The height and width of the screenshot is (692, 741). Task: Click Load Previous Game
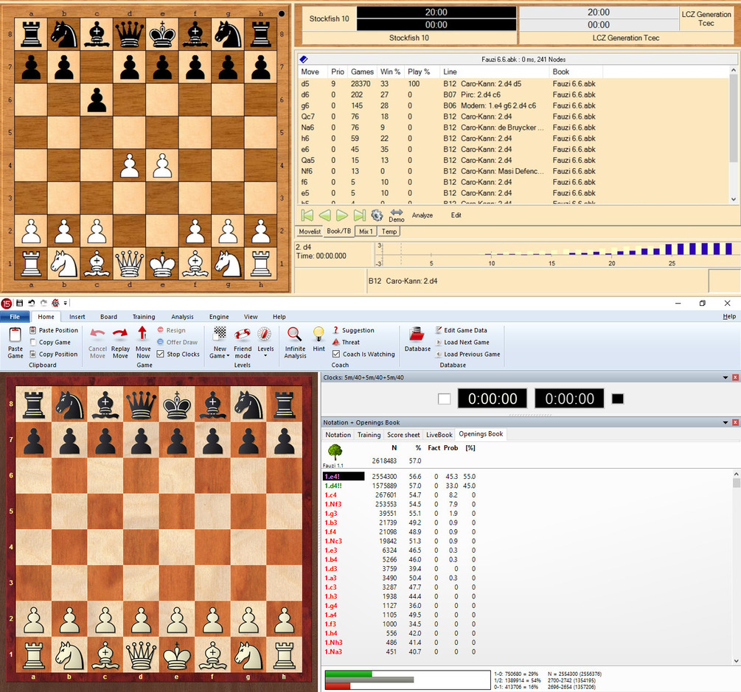tap(467, 354)
